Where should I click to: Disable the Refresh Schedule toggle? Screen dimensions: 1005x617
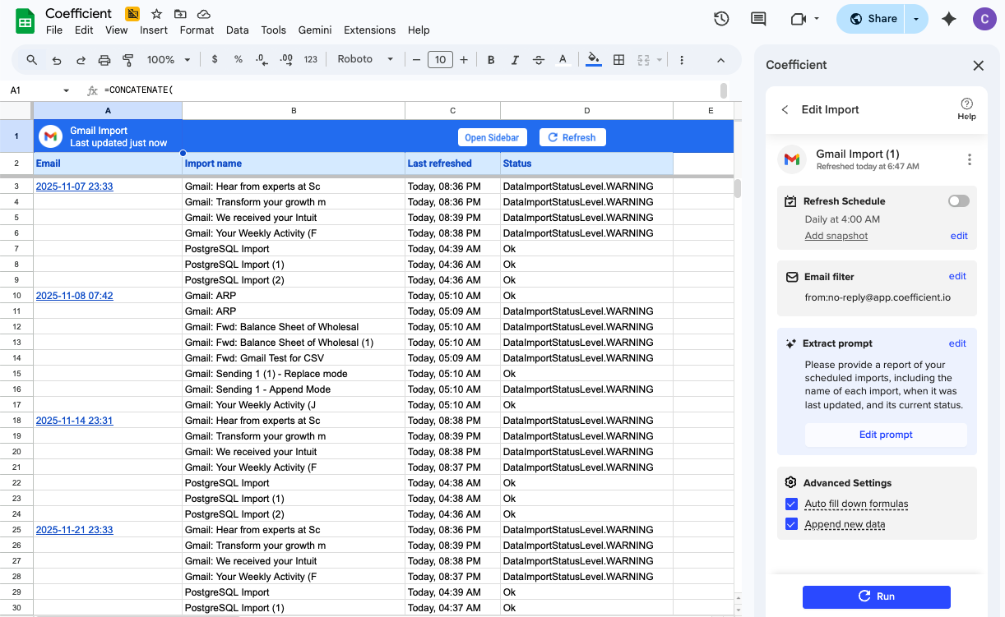pyautogui.click(x=957, y=201)
